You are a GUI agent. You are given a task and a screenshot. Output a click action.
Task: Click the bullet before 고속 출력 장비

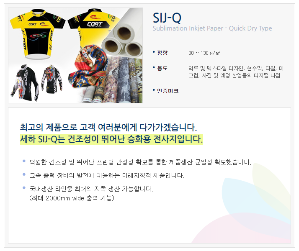(24, 174)
